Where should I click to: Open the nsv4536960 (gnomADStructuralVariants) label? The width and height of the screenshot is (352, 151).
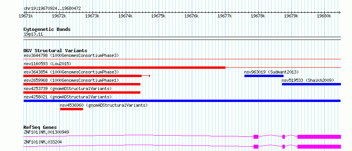coord(104,105)
